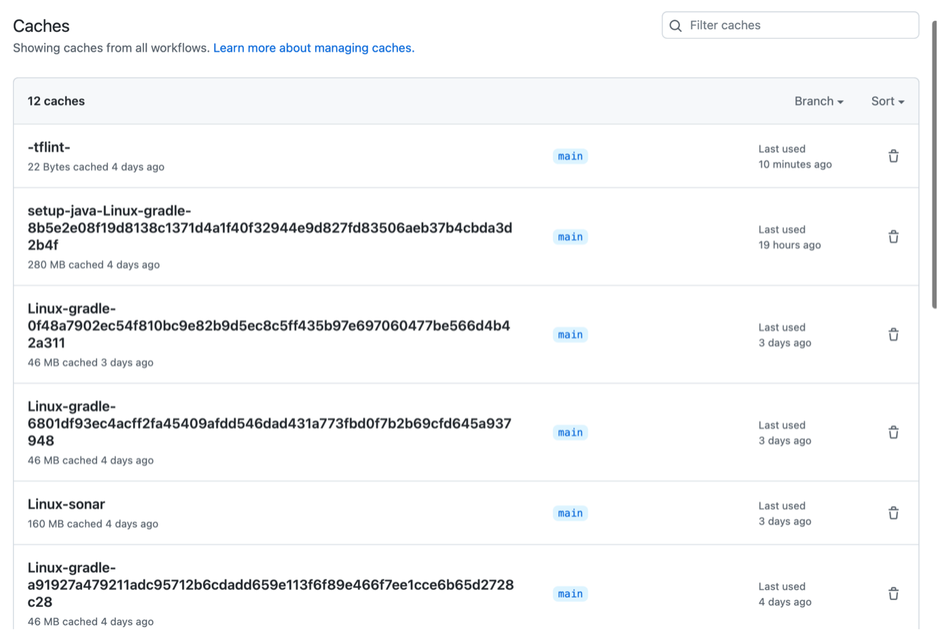Delete the Linux-gradle-a91927a4 cache
The image size is (940, 632).
[x=893, y=594]
